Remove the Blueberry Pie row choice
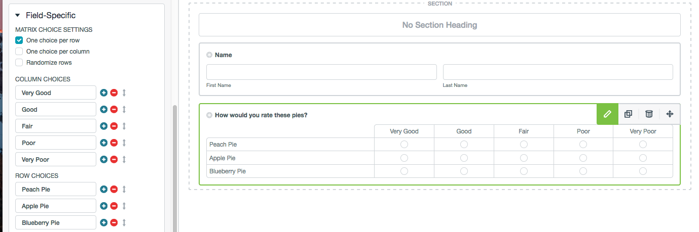The width and height of the screenshot is (699, 232). coord(114,222)
